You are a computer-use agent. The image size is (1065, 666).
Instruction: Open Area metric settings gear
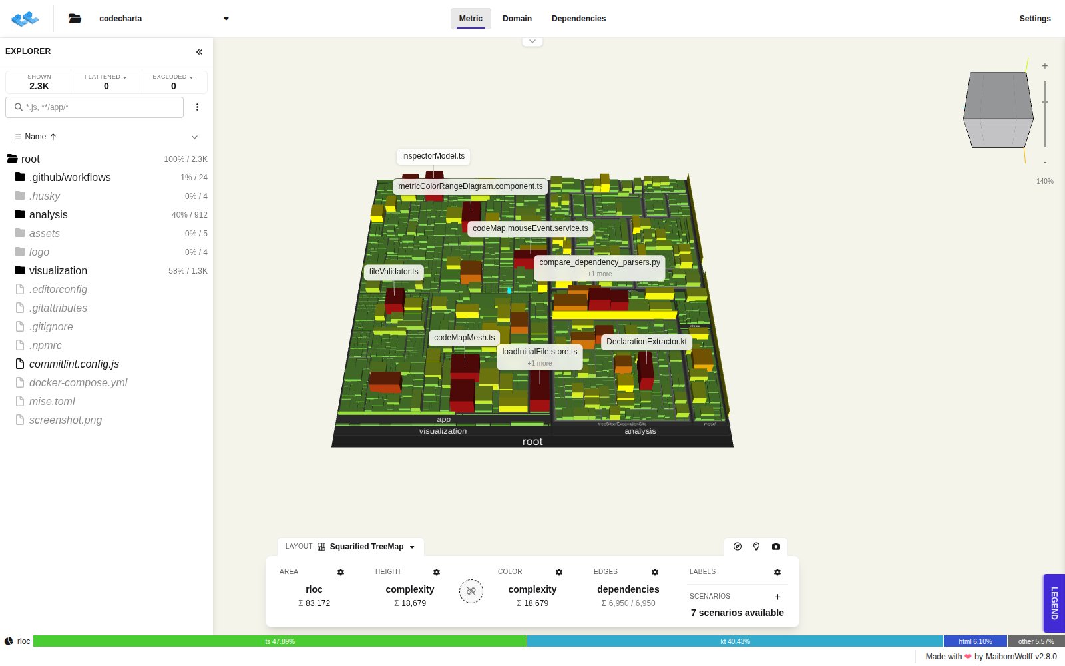tap(341, 572)
